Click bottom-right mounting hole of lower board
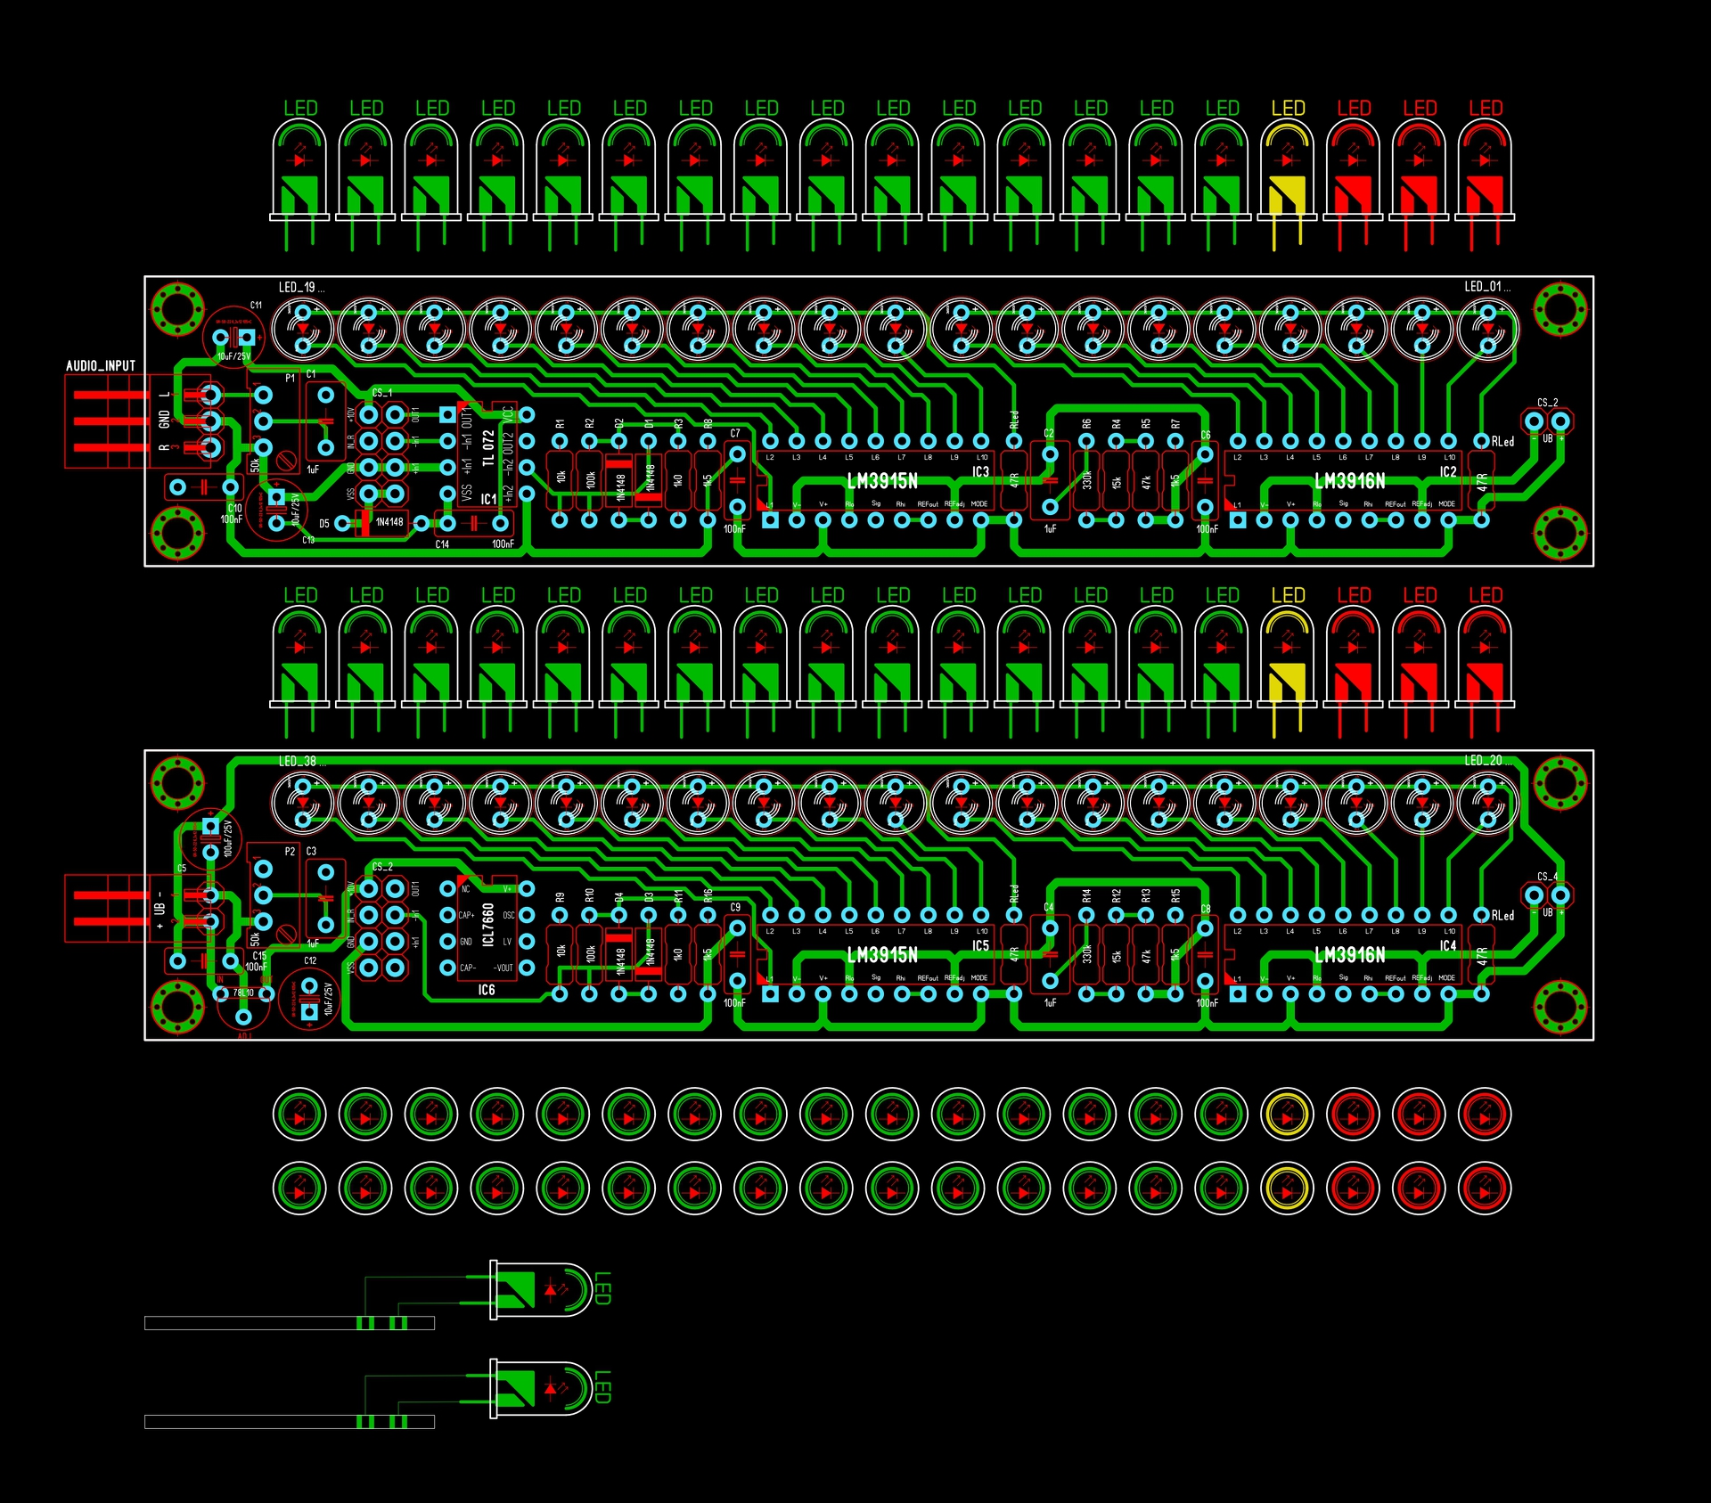Image resolution: width=1711 pixels, height=1503 pixels. pyautogui.click(x=1560, y=1006)
